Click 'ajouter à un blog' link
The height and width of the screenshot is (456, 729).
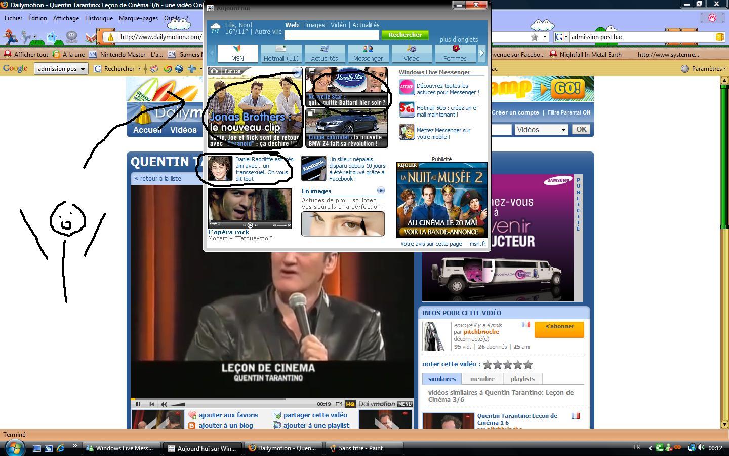point(226,425)
